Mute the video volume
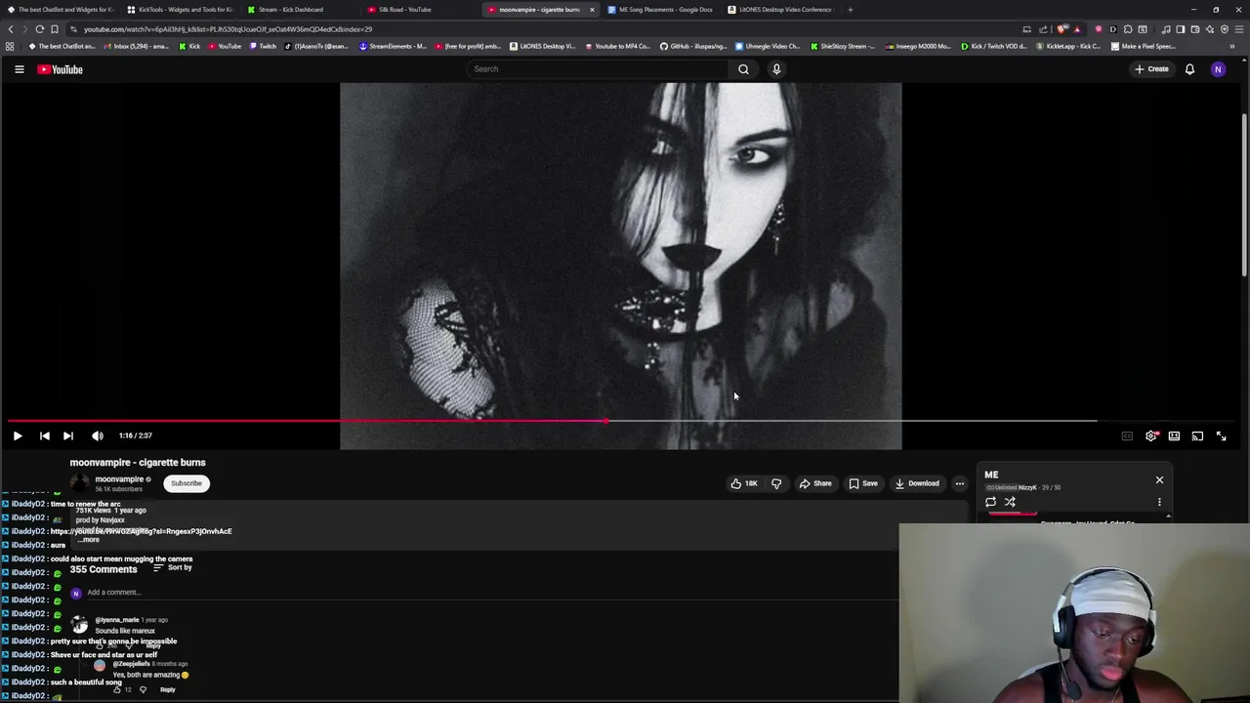This screenshot has width=1250, height=703. [98, 435]
